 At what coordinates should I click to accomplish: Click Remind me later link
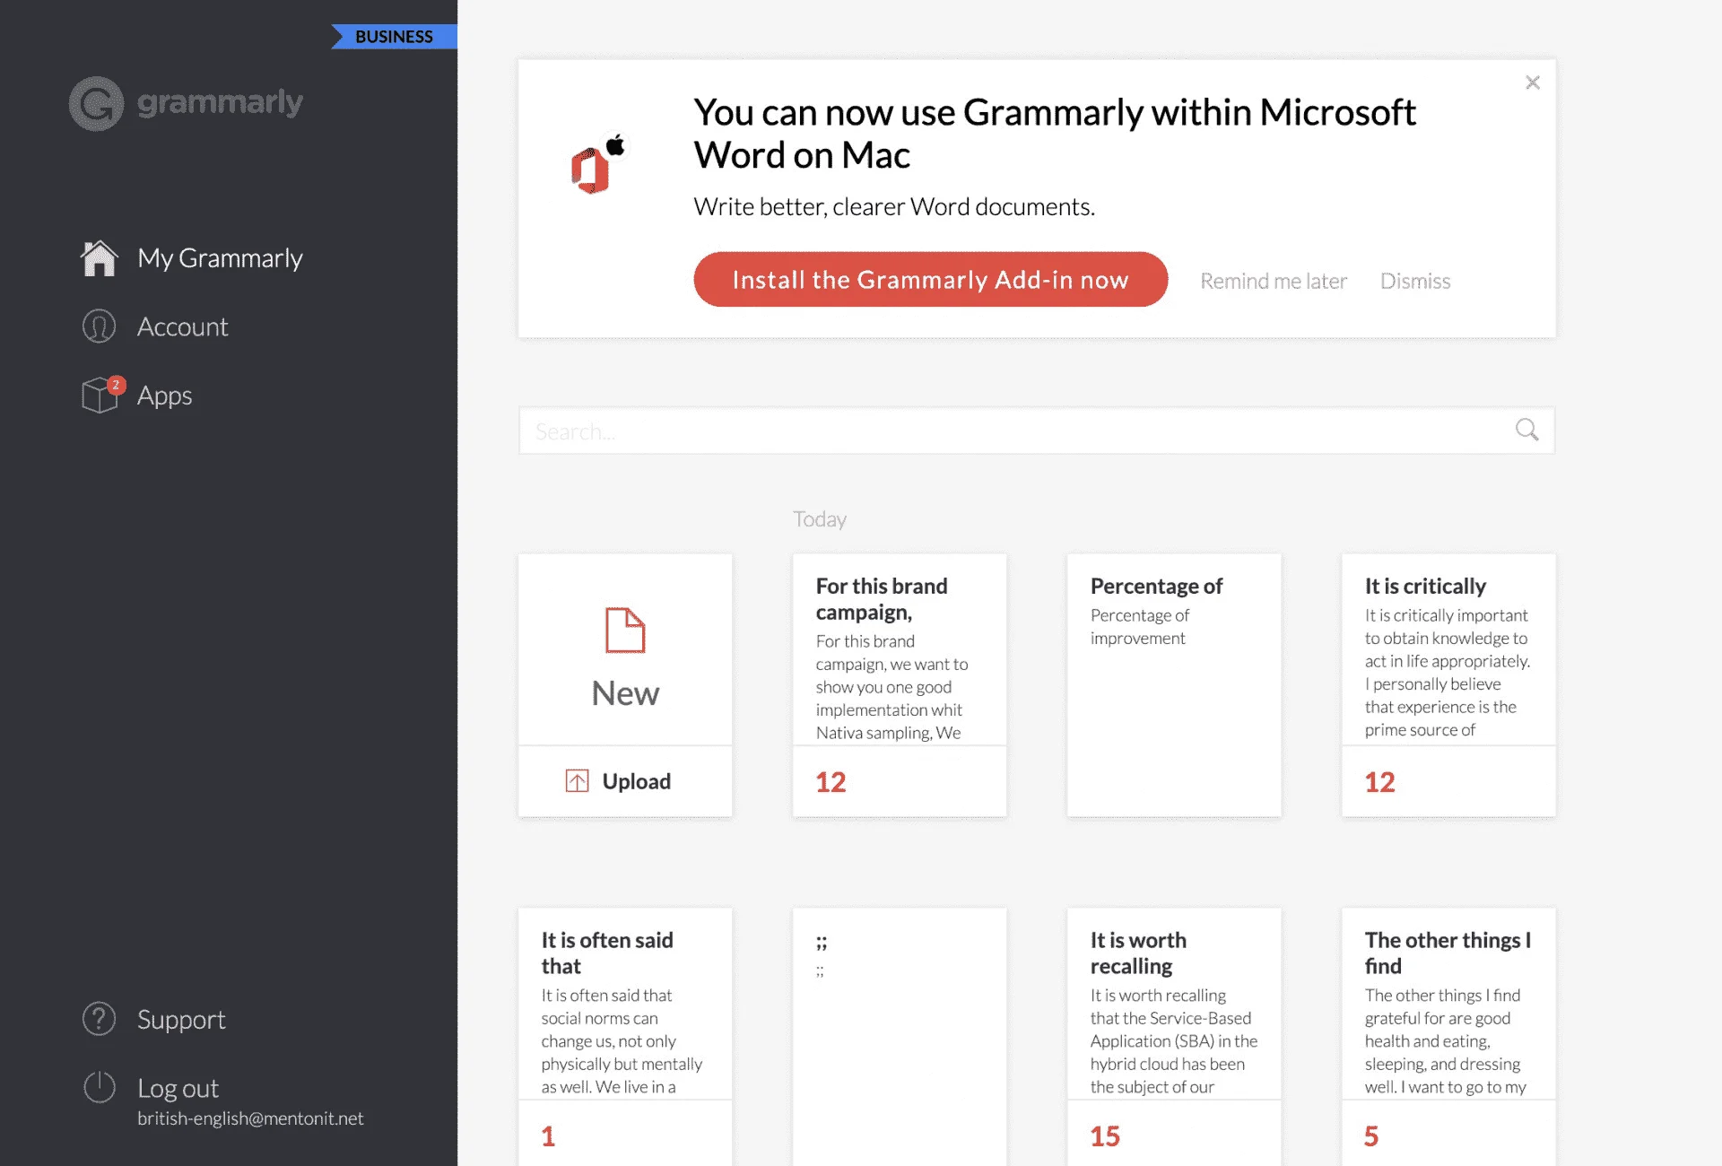pos(1274,281)
